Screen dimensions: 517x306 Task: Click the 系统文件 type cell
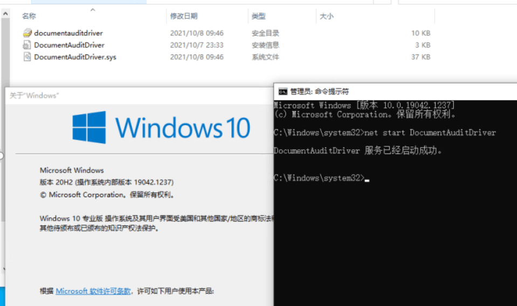click(265, 57)
